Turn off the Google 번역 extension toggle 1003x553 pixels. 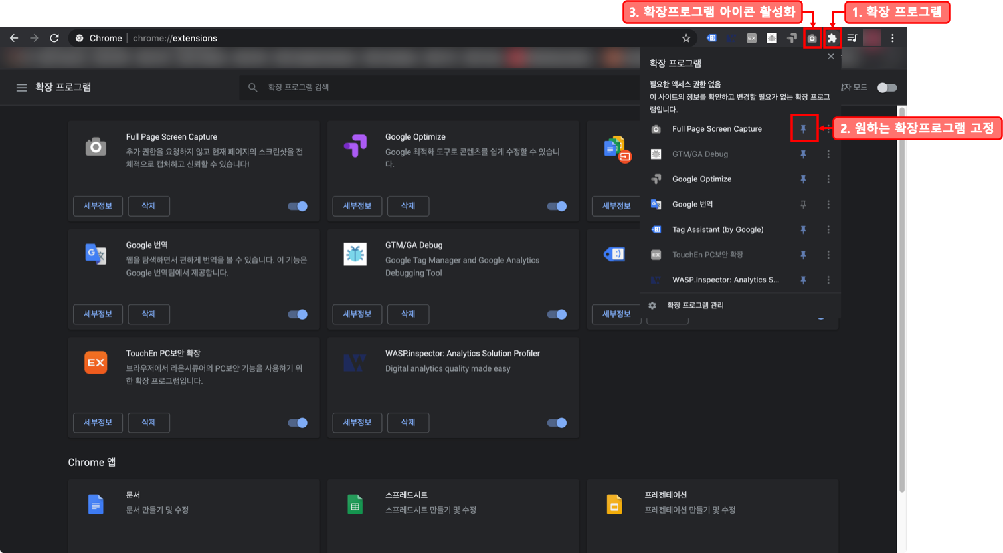tap(298, 314)
